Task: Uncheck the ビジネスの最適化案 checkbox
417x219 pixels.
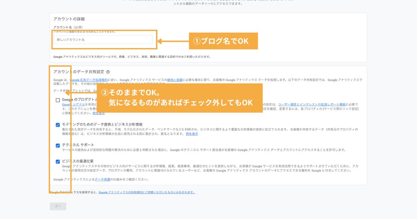Action: click(x=58, y=162)
